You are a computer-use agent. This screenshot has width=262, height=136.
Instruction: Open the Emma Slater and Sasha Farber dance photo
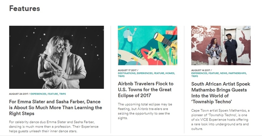(x=57, y=57)
